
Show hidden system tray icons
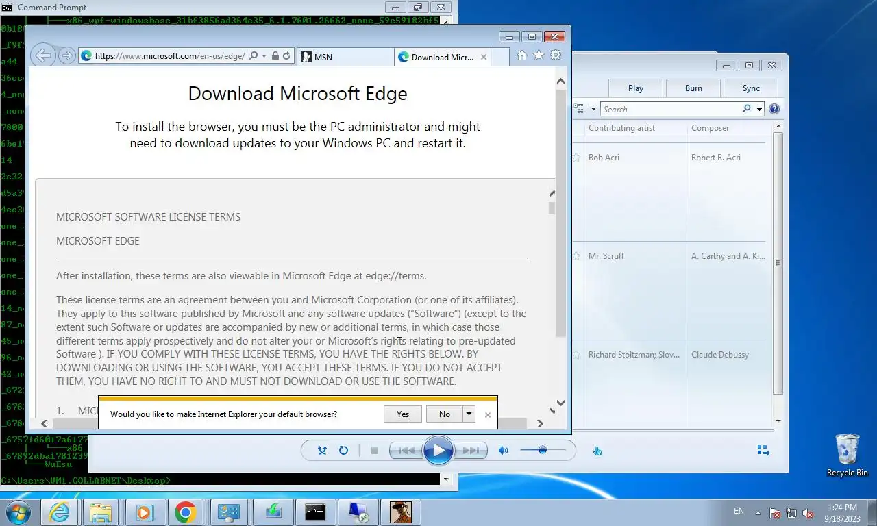[x=758, y=512]
